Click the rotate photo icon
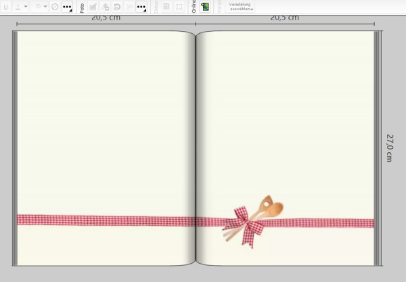The width and height of the screenshot is (406, 282). click(117, 7)
